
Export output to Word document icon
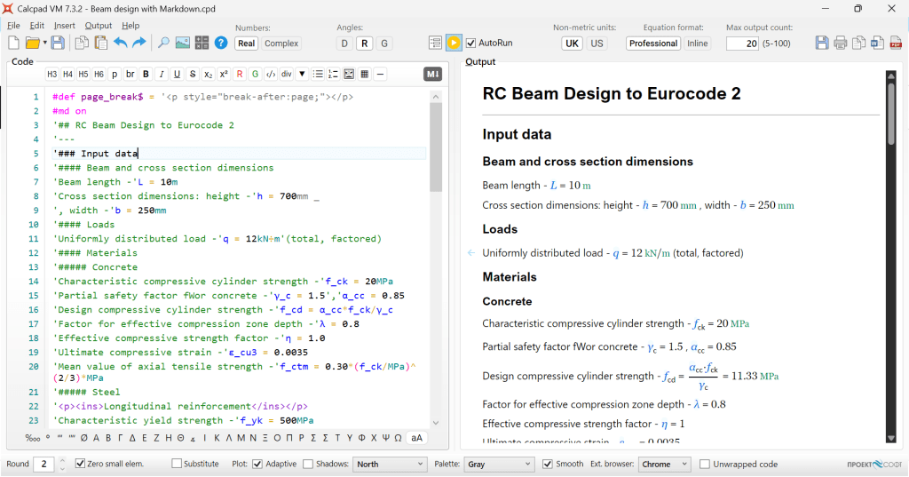(x=877, y=43)
